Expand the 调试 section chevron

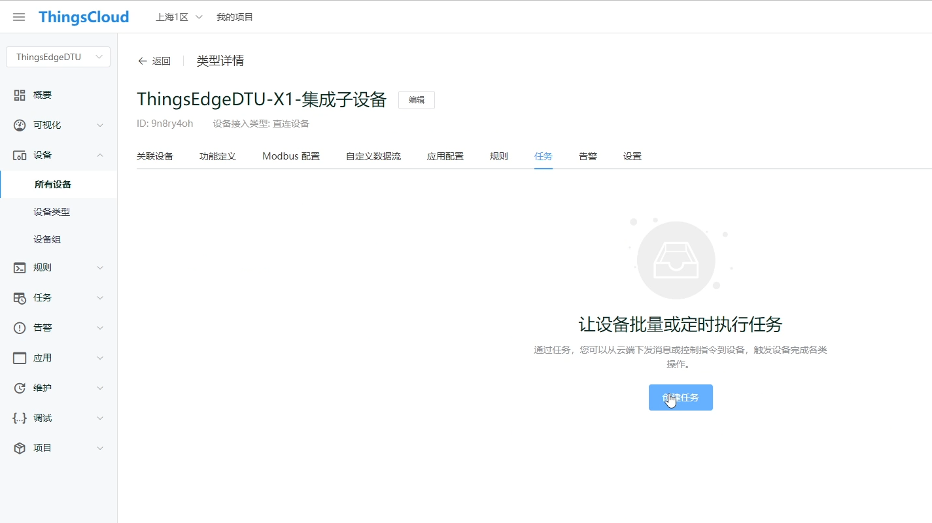tap(100, 418)
